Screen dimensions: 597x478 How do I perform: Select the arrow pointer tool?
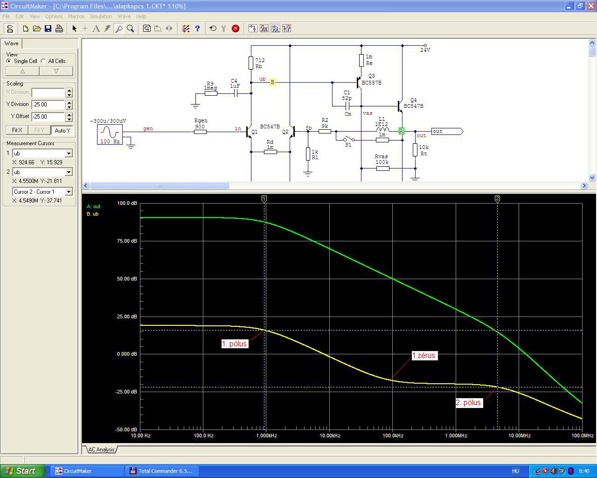(74, 28)
